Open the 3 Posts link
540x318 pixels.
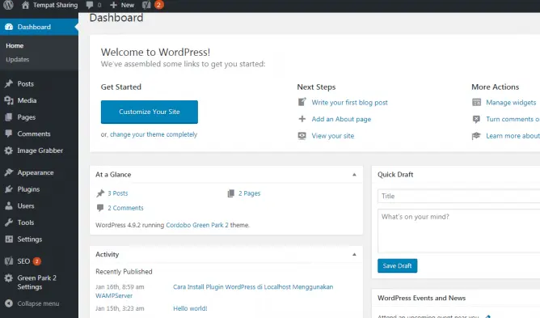point(118,193)
